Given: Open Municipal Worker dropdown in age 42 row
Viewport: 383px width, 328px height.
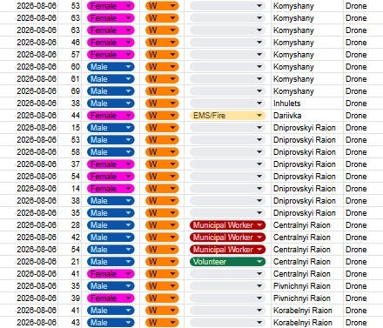Looking at the screenshot, I should pyautogui.click(x=227, y=238).
